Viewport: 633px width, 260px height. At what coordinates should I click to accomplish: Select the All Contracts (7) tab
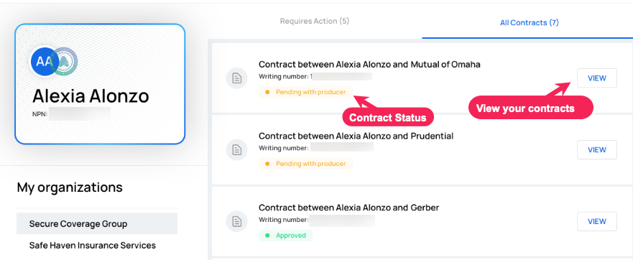tap(530, 22)
